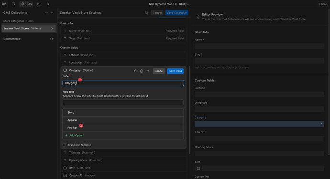Click the text type icon beside Longitude

pyautogui.click(x=65, y=62)
